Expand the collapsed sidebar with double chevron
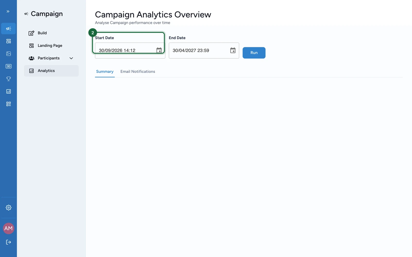Image resolution: width=412 pixels, height=257 pixels. point(8,11)
